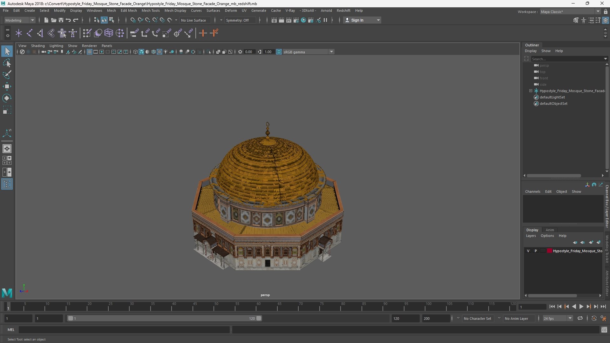Switch to the Anim layer tab

pyautogui.click(x=550, y=230)
